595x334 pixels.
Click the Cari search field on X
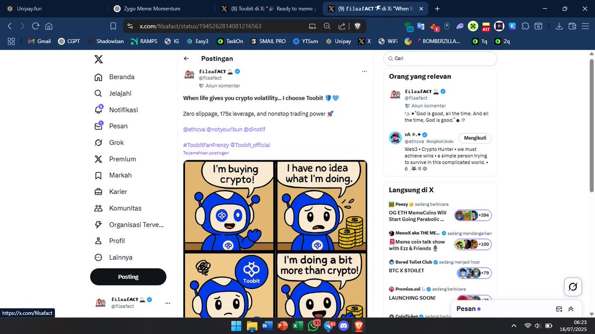click(x=440, y=58)
